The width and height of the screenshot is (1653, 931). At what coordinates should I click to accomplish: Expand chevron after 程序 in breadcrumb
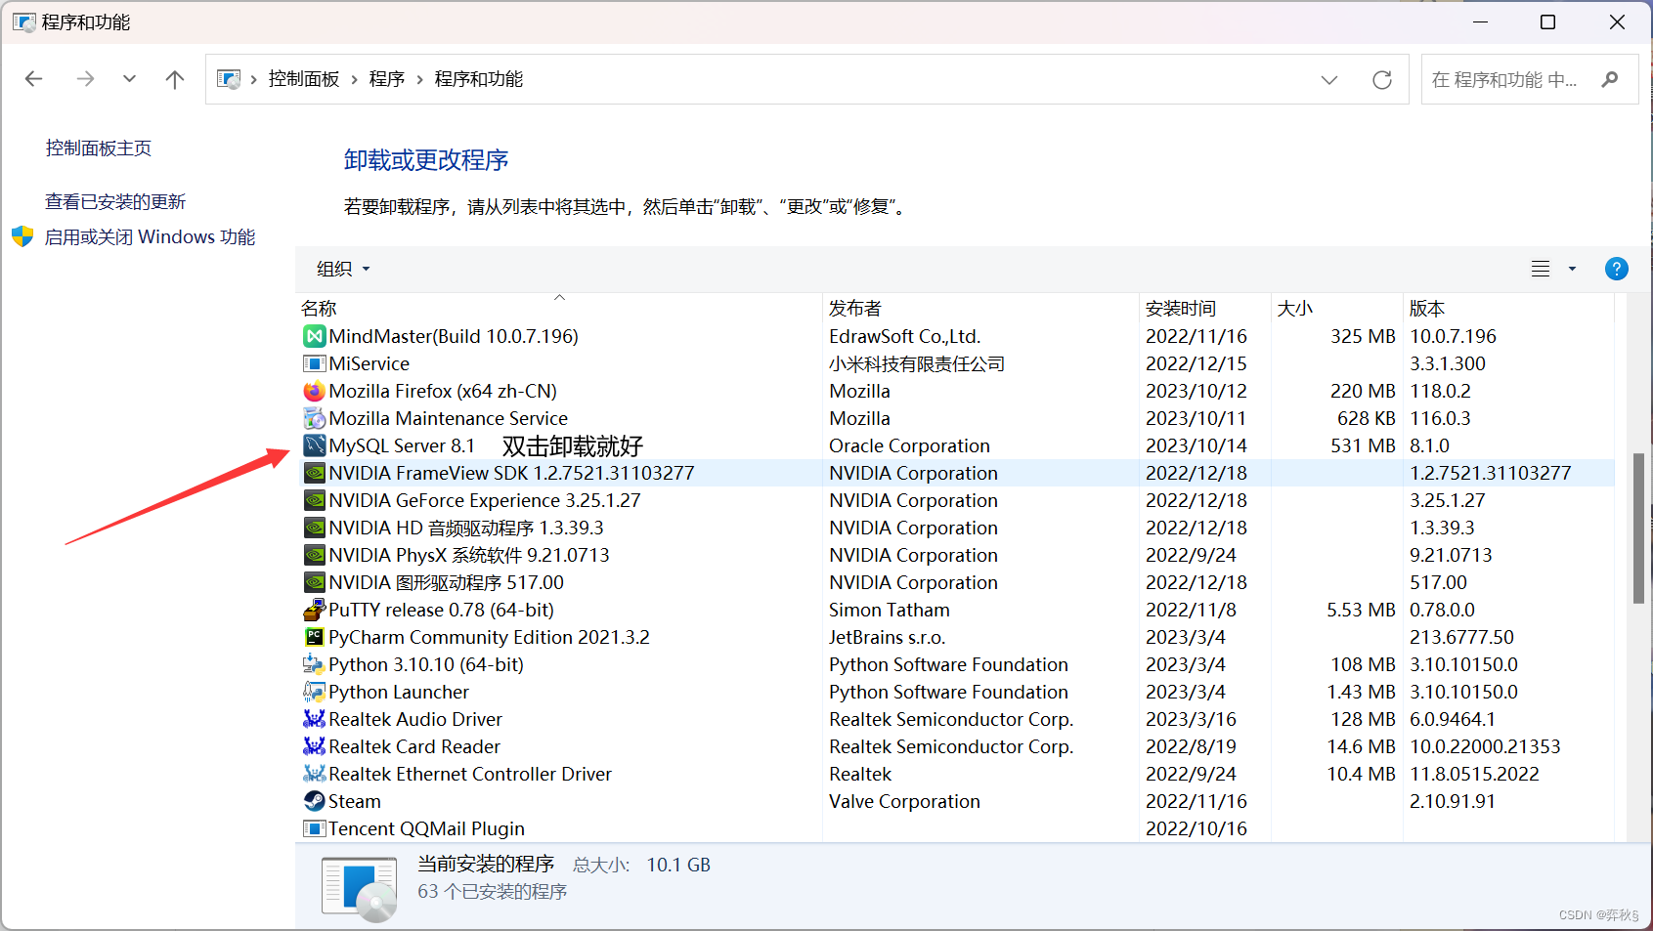(419, 80)
